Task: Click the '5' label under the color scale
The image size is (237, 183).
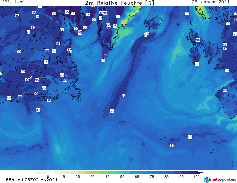Action: [48, 177]
